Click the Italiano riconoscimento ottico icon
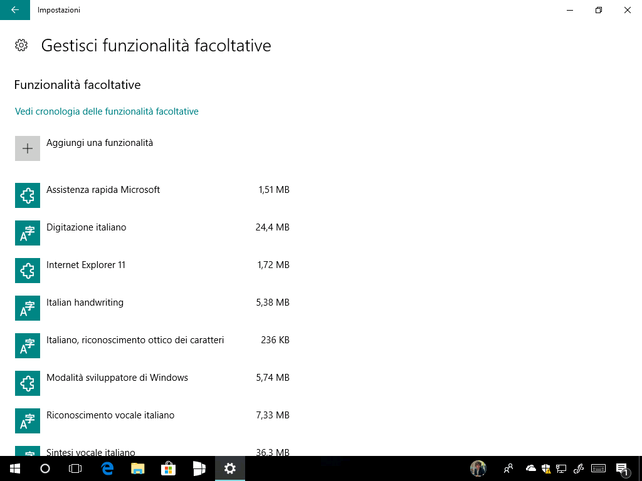This screenshot has width=642, height=481. point(28,346)
